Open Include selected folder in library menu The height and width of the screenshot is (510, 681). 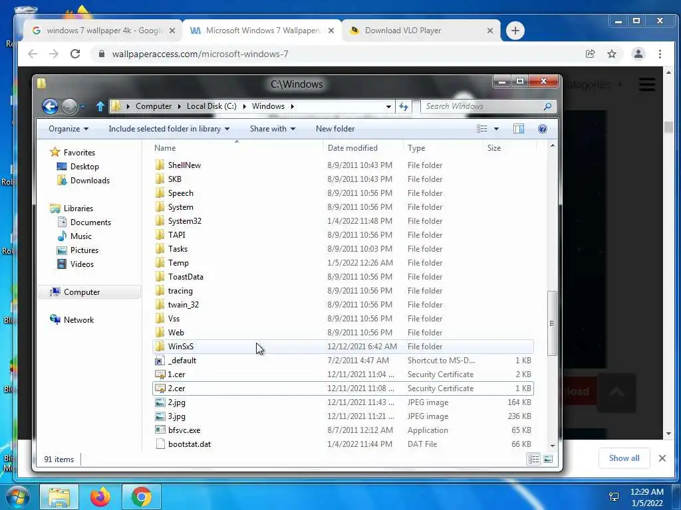click(x=169, y=129)
